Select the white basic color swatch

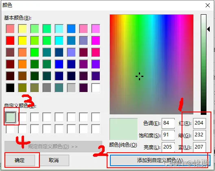tap(96, 88)
